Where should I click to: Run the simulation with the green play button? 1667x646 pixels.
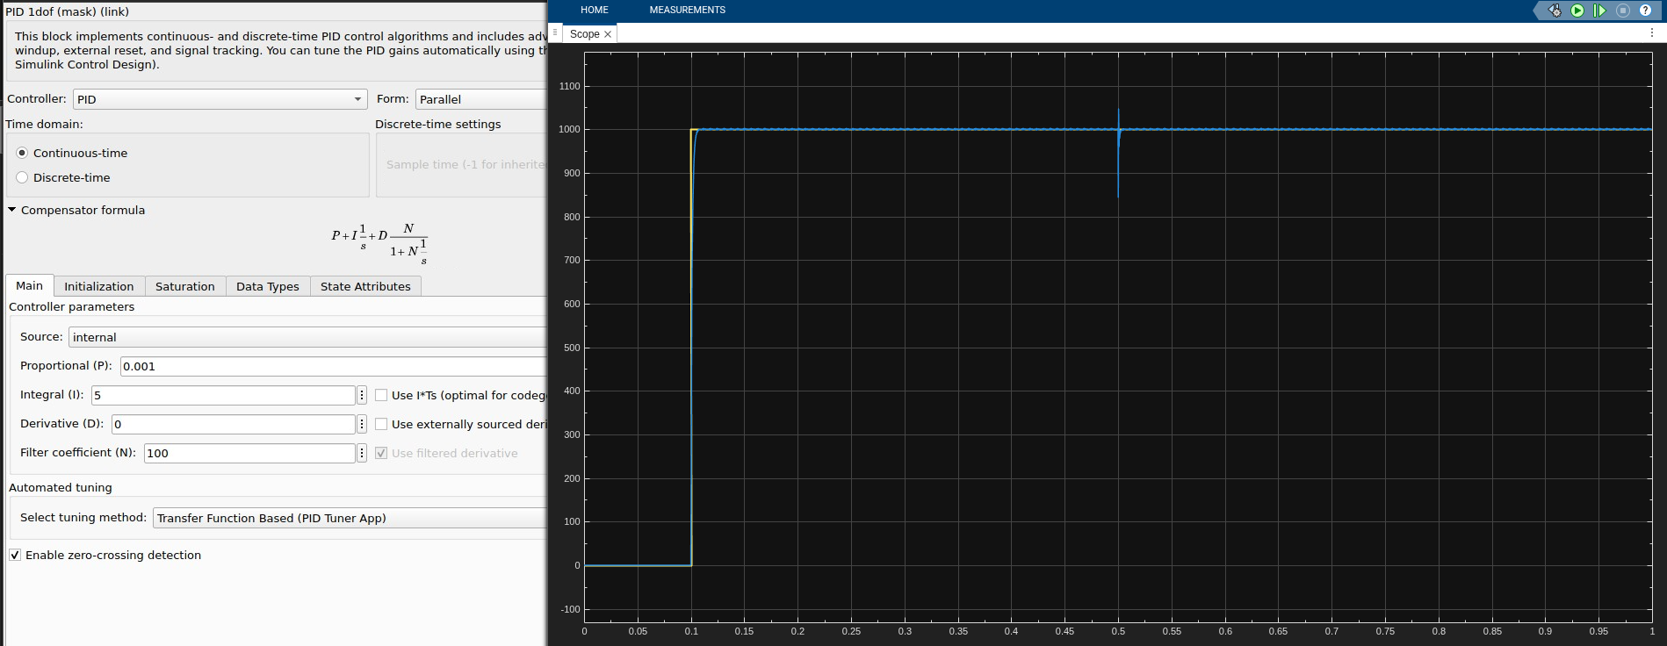coord(1577,11)
